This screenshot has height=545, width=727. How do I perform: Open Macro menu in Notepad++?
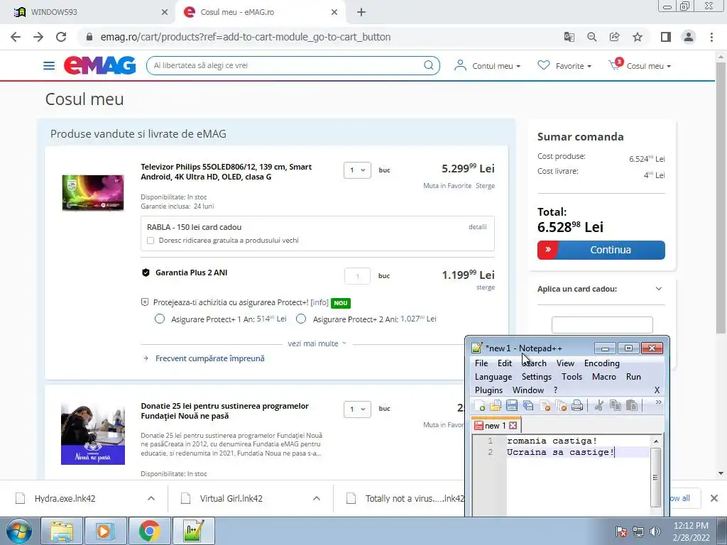click(603, 377)
